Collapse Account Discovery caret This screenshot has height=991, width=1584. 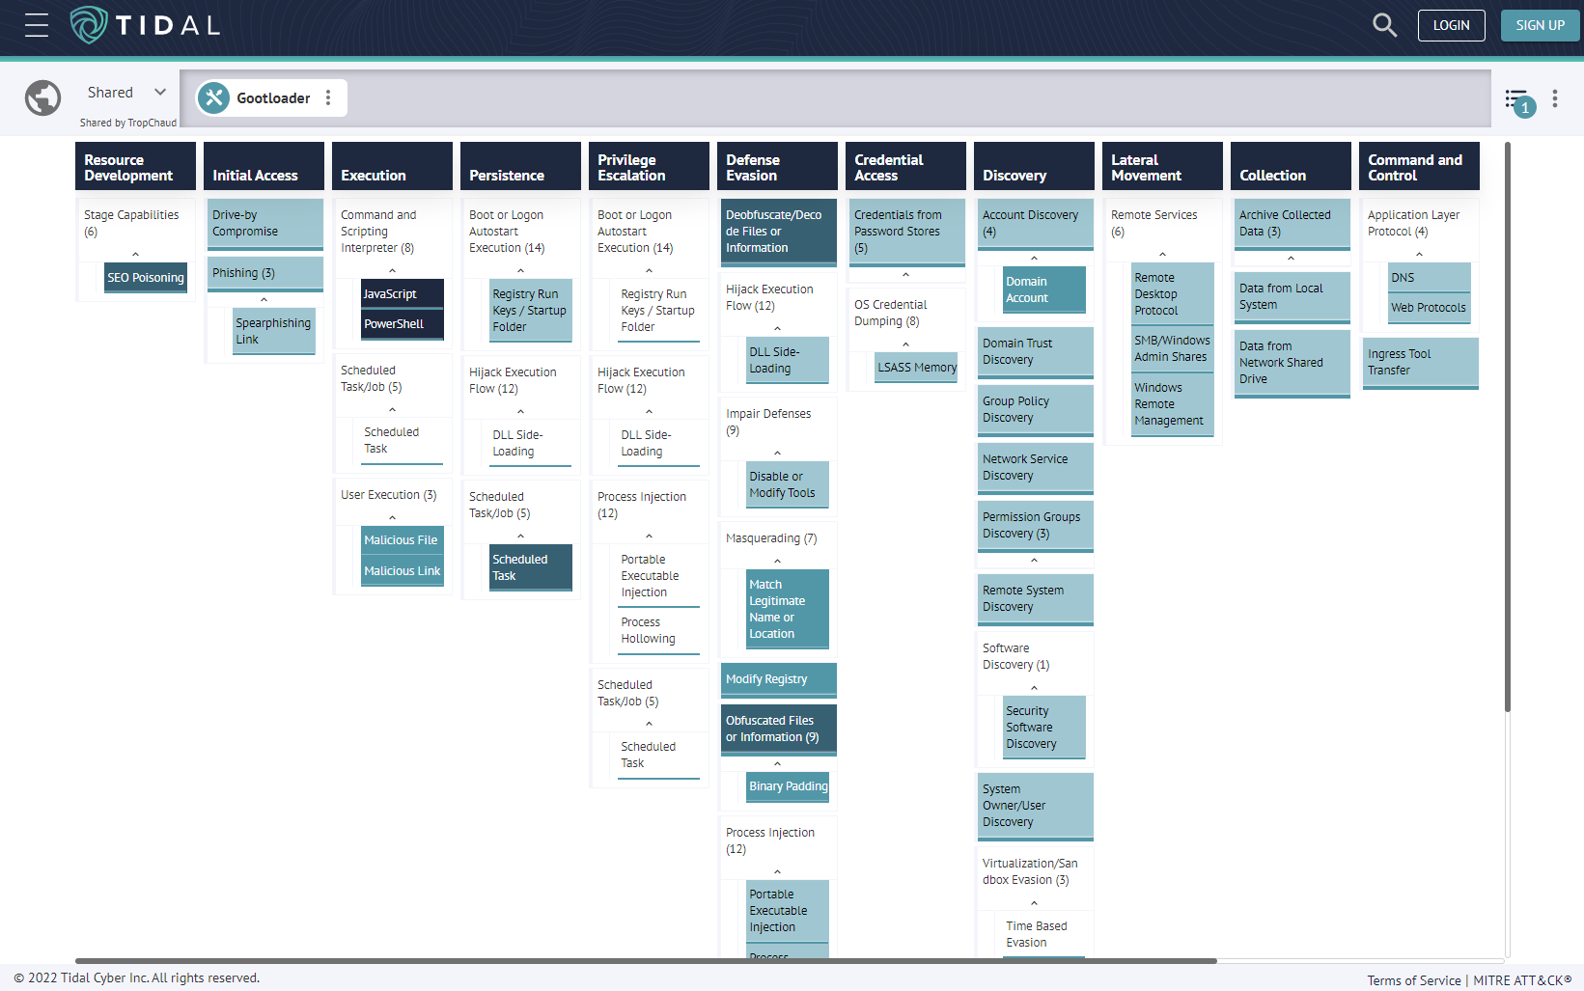1034,258
